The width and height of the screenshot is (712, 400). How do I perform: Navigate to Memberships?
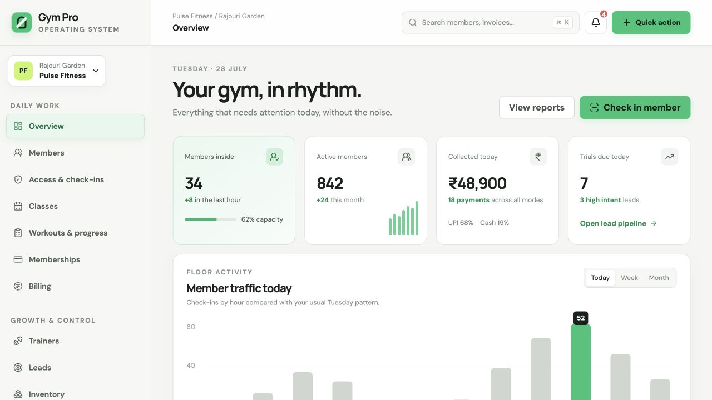pyautogui.click(x=75, y=259)
